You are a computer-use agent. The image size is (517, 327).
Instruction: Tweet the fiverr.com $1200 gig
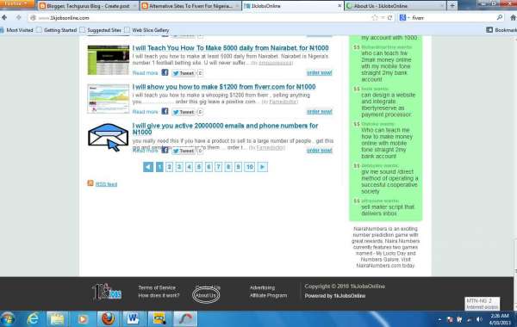coord(184,112)
